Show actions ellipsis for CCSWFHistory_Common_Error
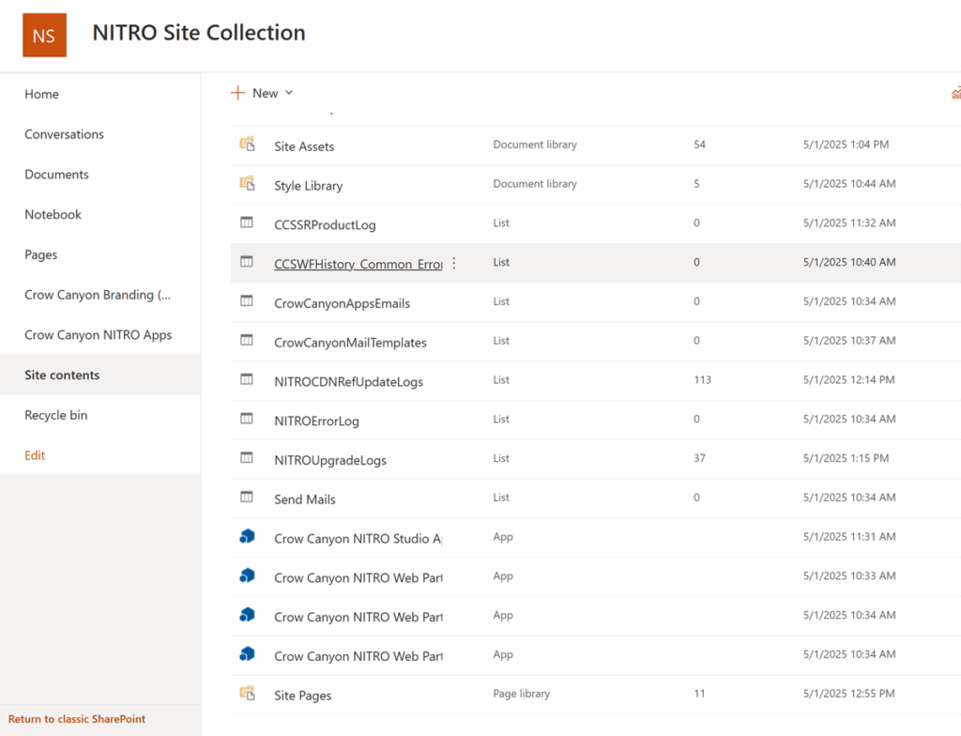This screenshot has height=736, width=961. pyautogui.click(x=454, y=263)
